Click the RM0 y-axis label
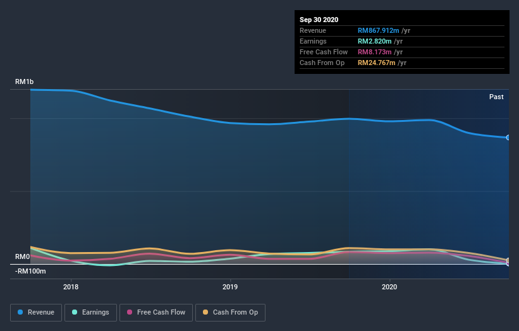Viewport: 519px width, 331px height. 22,256
